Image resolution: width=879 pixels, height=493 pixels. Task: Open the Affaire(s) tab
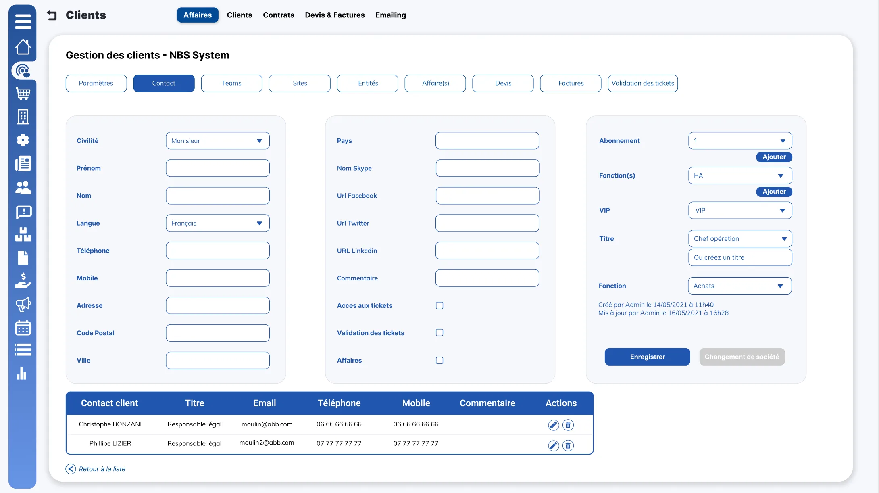click(435, 83)
